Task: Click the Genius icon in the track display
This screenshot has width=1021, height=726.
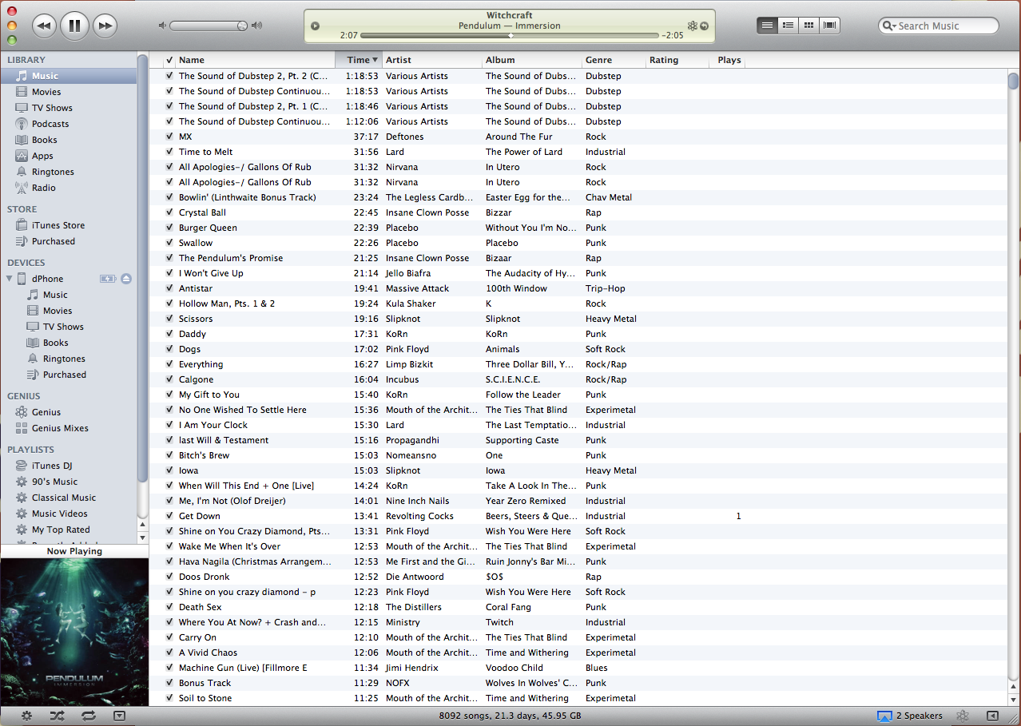Action: click(x=692, y=26)
